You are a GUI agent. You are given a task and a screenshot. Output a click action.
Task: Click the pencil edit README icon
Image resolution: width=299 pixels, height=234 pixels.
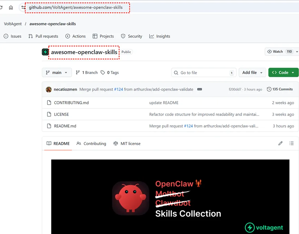click(280, 143)
